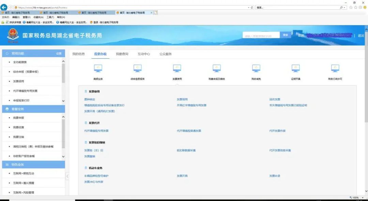Open the 帮助(H) menu
The width and height of the screenshot is (368, 201).
pos(61,17)
